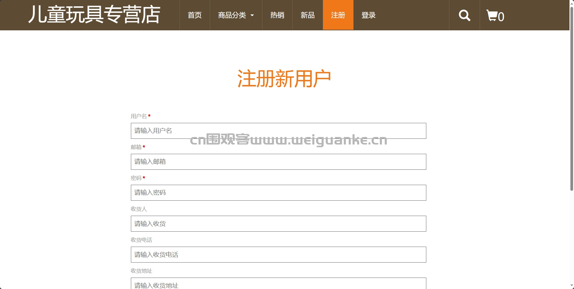The image size is (574, 289).
Task: Open the 登录 page link
Action: pyautogui.click(x=368, y=15)
